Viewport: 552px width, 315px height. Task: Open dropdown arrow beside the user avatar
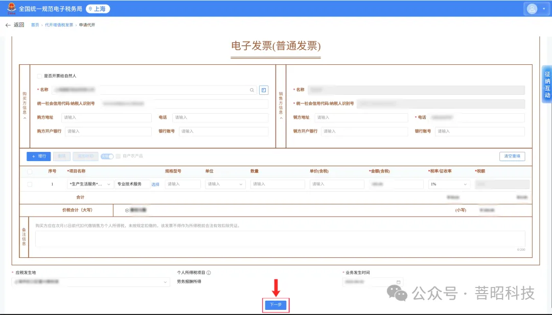(x=544, y=9)
